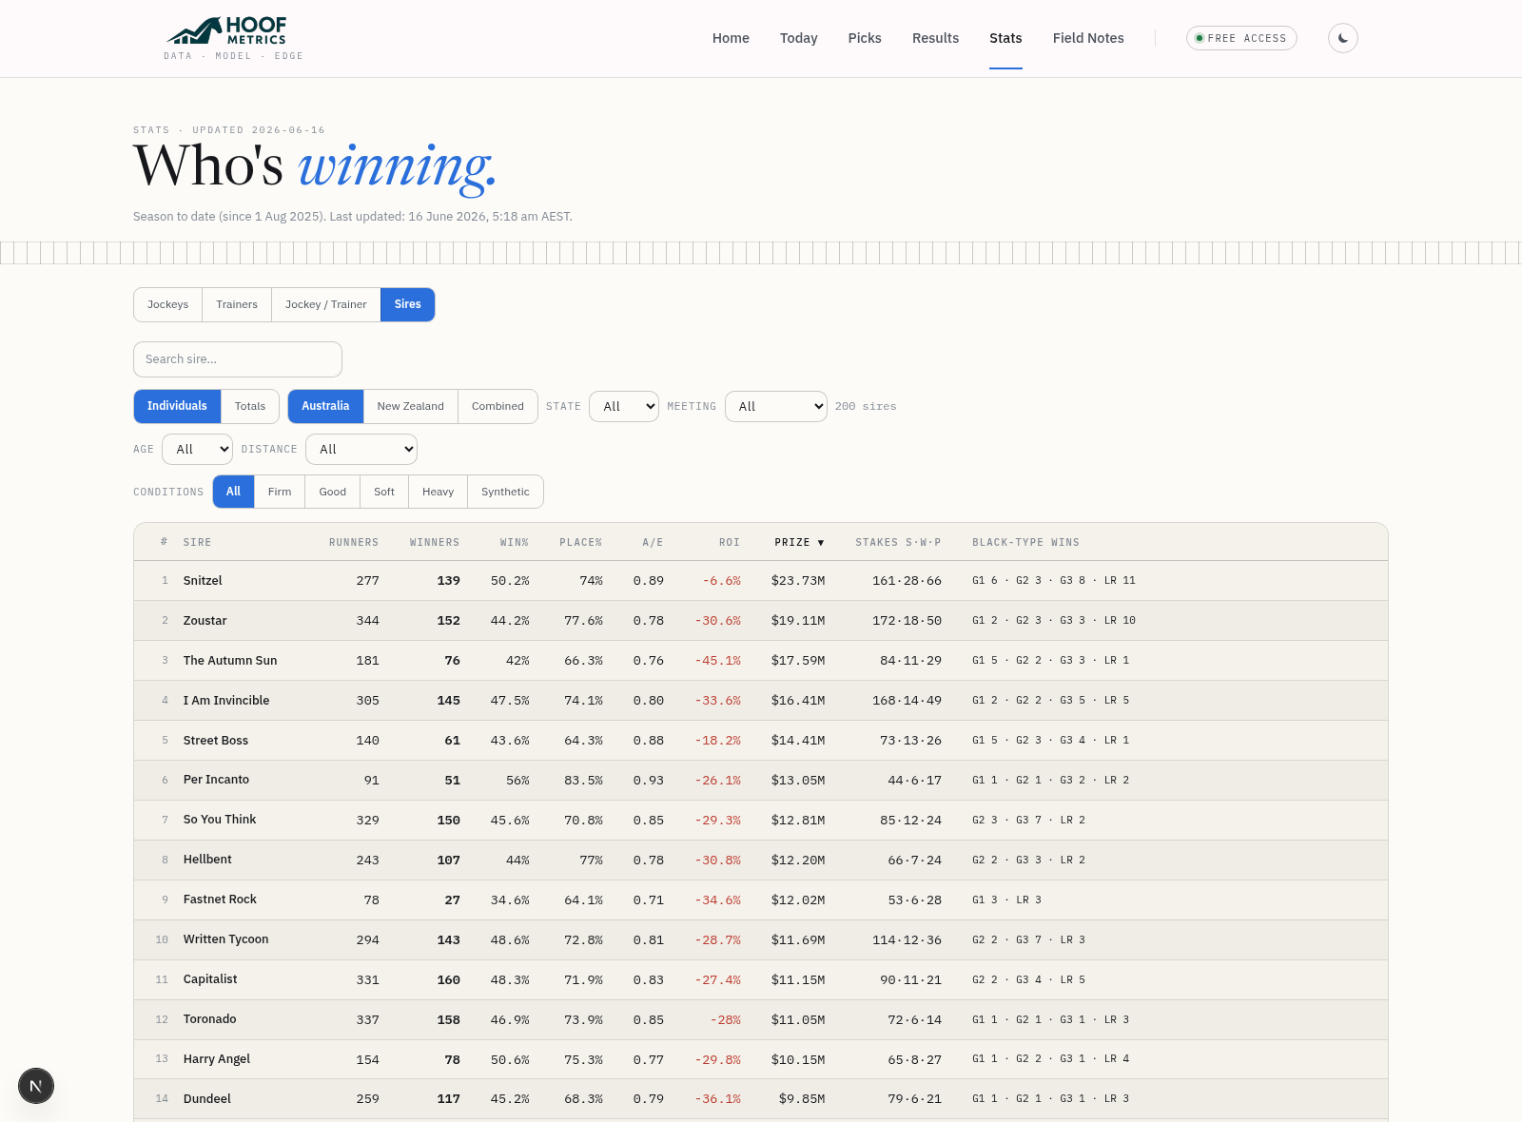
Task: Select the Combined region toggle
Action: pyautogui.click(x=498, y=406)
